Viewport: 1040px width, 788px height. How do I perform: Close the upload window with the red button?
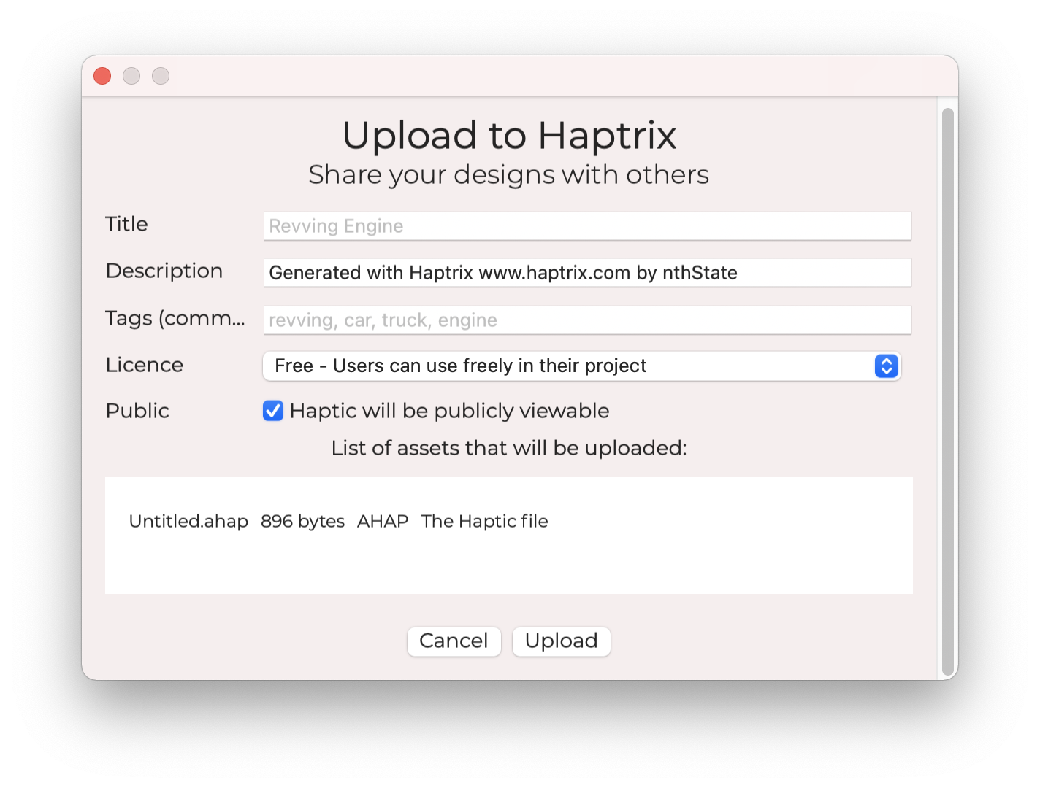pyautogui.click(x=102, y=76)
